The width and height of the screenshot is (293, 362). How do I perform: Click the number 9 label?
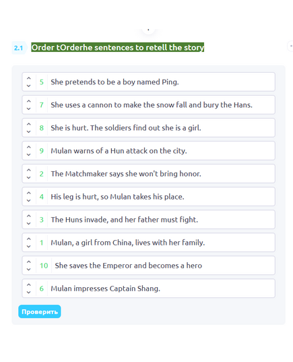tap(42, 151)
